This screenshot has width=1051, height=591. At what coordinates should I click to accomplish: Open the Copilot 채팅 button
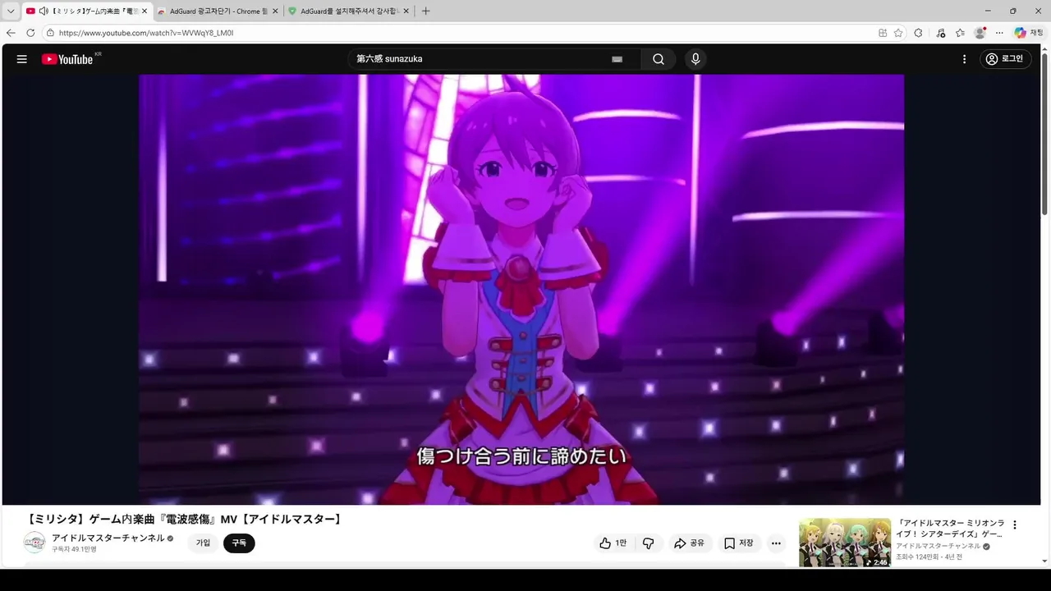[1029, 33]
